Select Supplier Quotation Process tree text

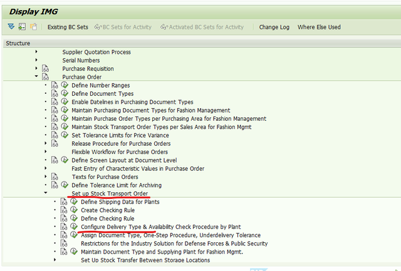[96, 52]
